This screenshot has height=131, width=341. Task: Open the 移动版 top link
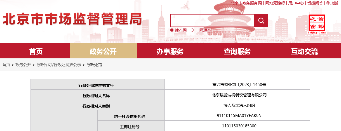click(x=332, y=3)
